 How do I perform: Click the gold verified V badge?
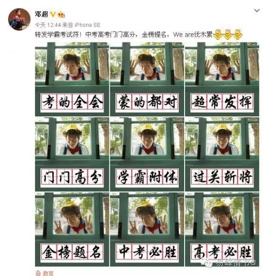[53, 14]
